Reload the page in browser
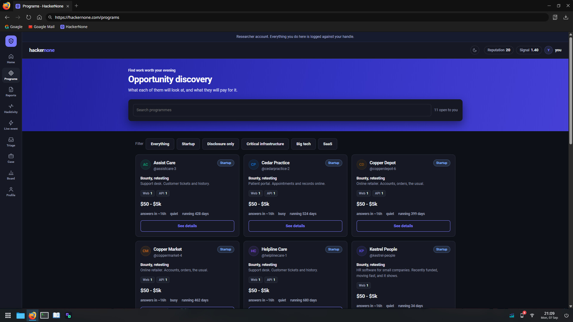The width and height of the screenshot is (573, 322). 28,17
